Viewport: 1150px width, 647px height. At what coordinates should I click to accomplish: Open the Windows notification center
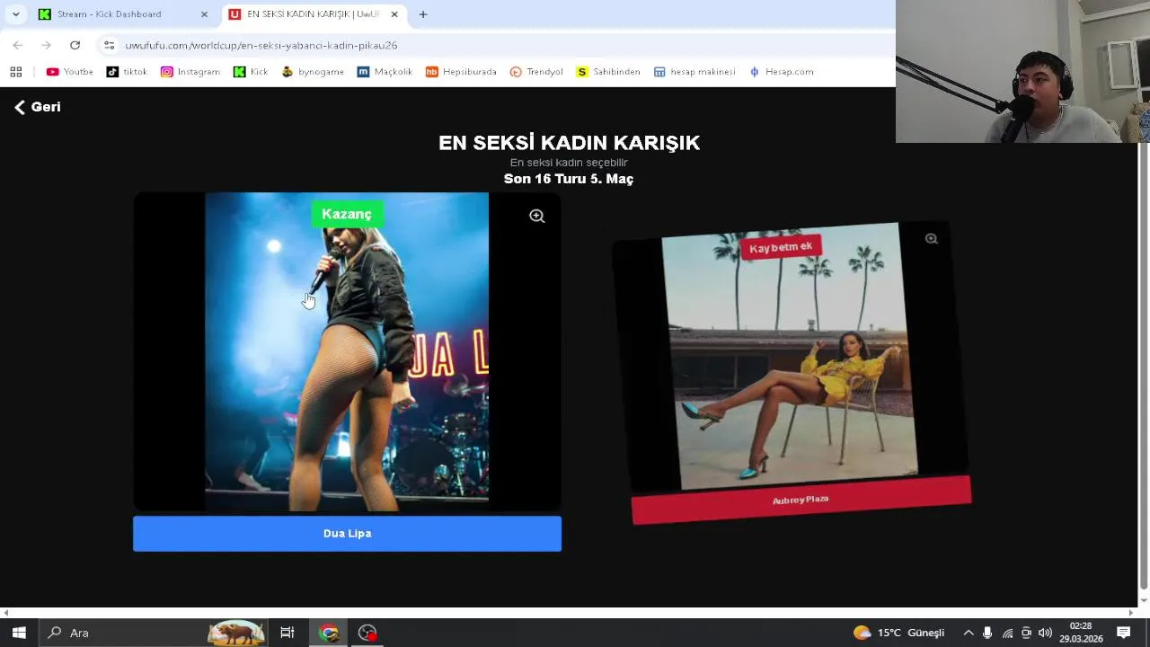[1123, 633]
